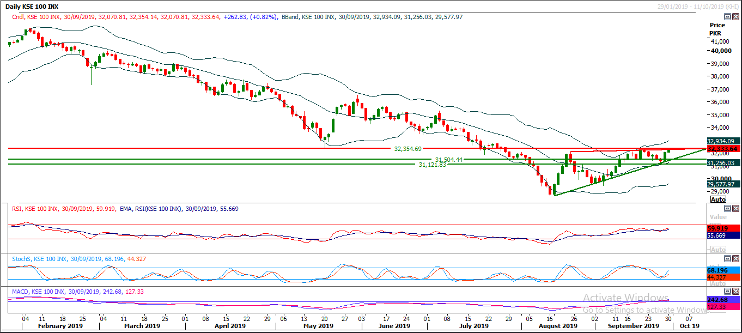Screen dimensions: 742x333
Task: Select the BBand legend entry
Action: 289,17
